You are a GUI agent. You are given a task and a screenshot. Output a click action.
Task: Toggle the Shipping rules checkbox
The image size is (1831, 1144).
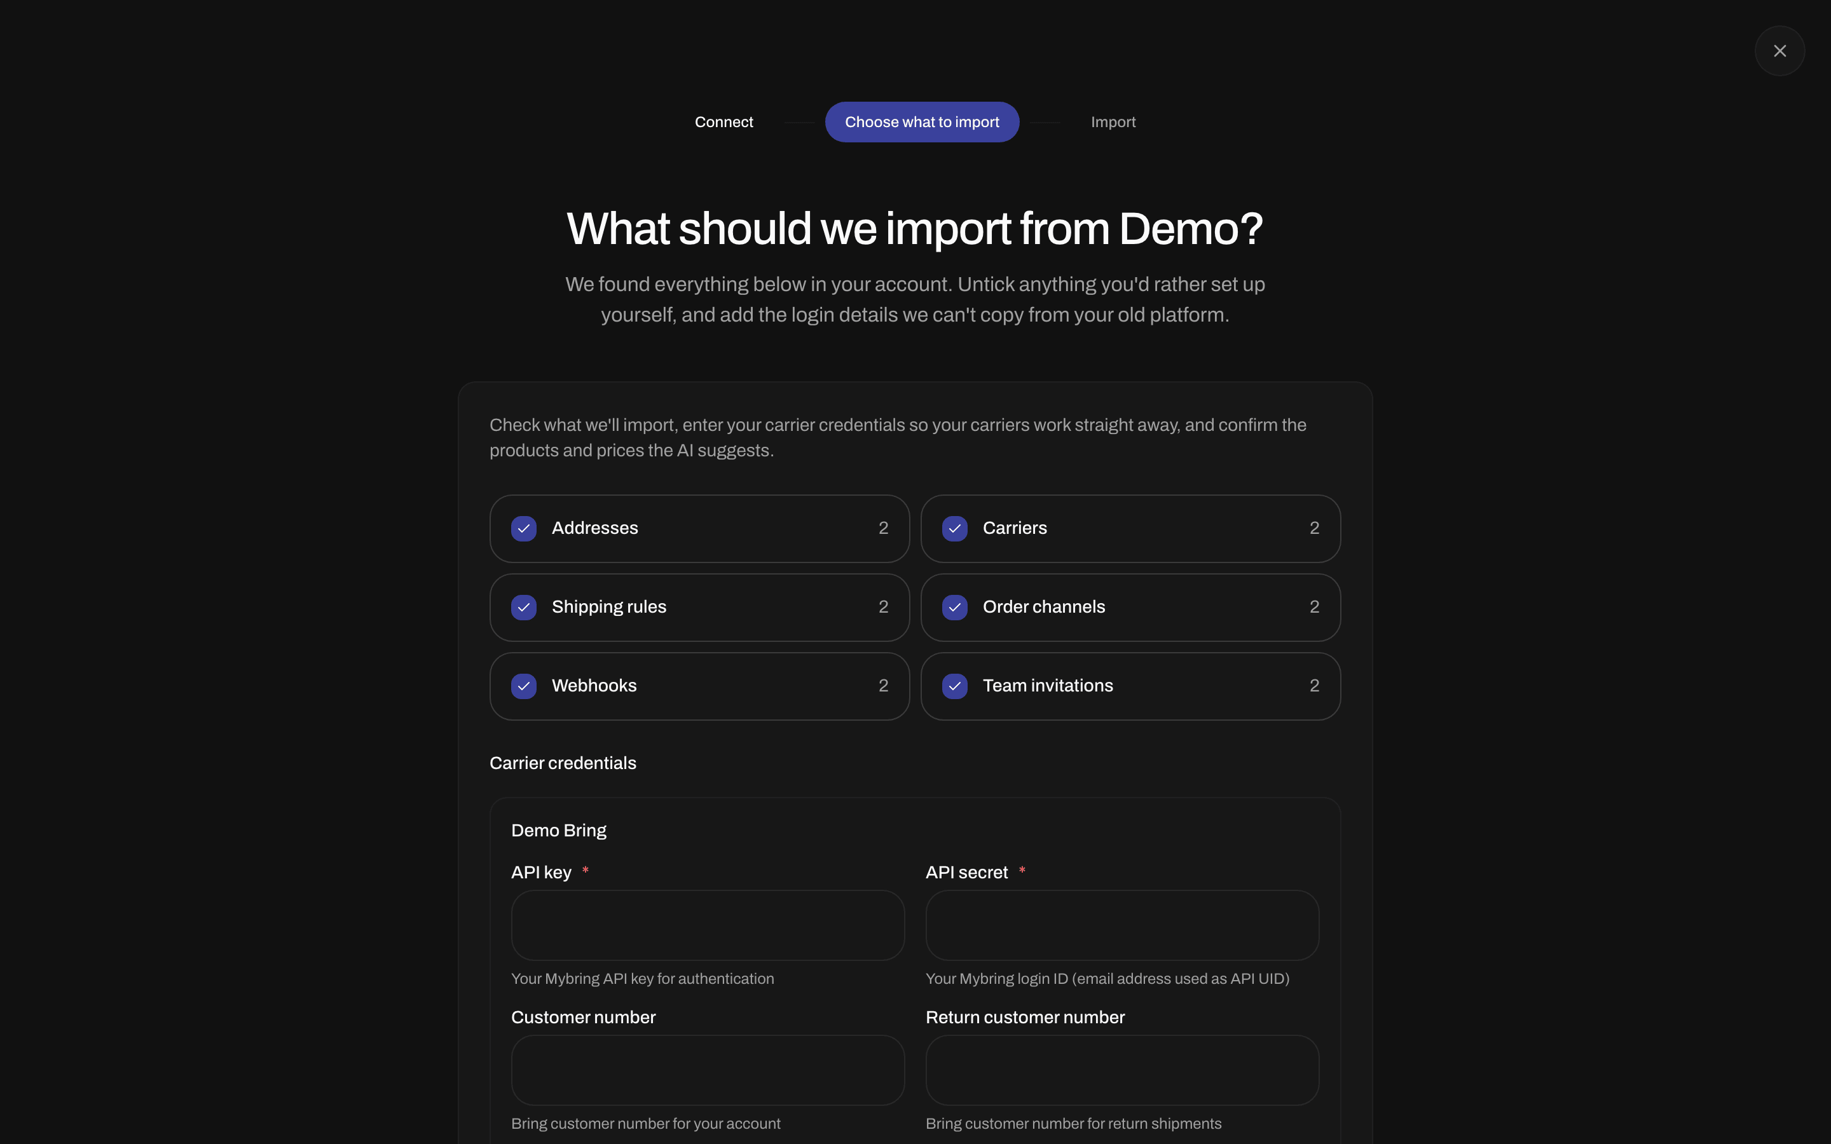[x=524, y=607]
